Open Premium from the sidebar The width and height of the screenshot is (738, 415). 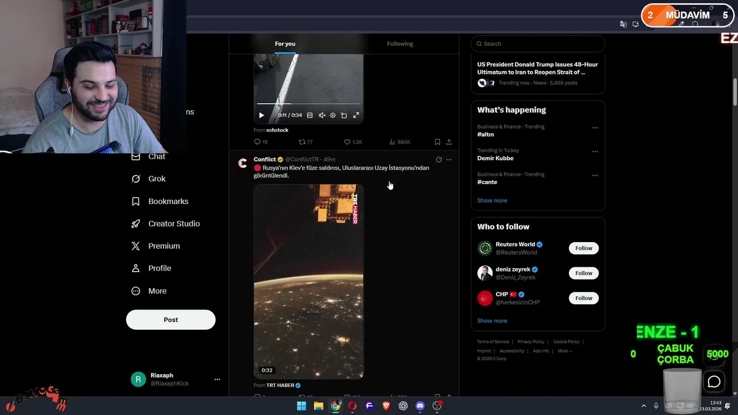point(156,246)
